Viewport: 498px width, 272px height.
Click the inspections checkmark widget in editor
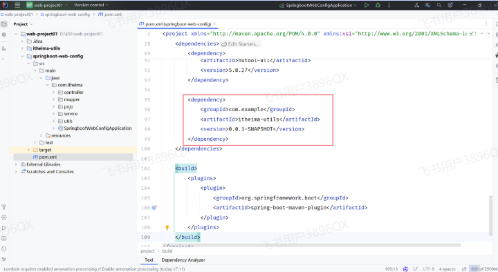coord(472,33)
